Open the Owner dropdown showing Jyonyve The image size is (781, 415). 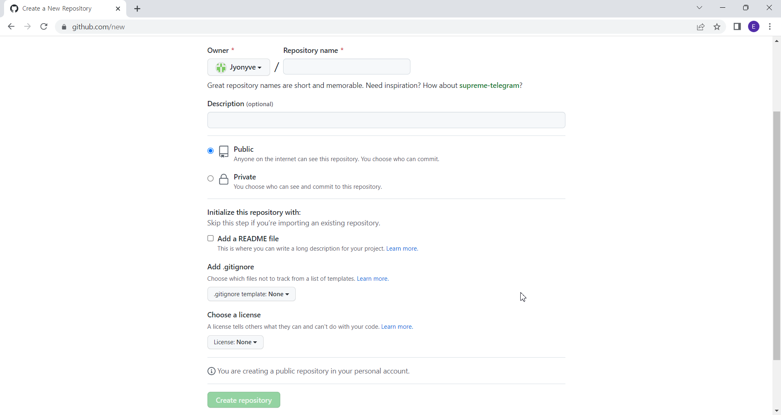pos(239,67)
